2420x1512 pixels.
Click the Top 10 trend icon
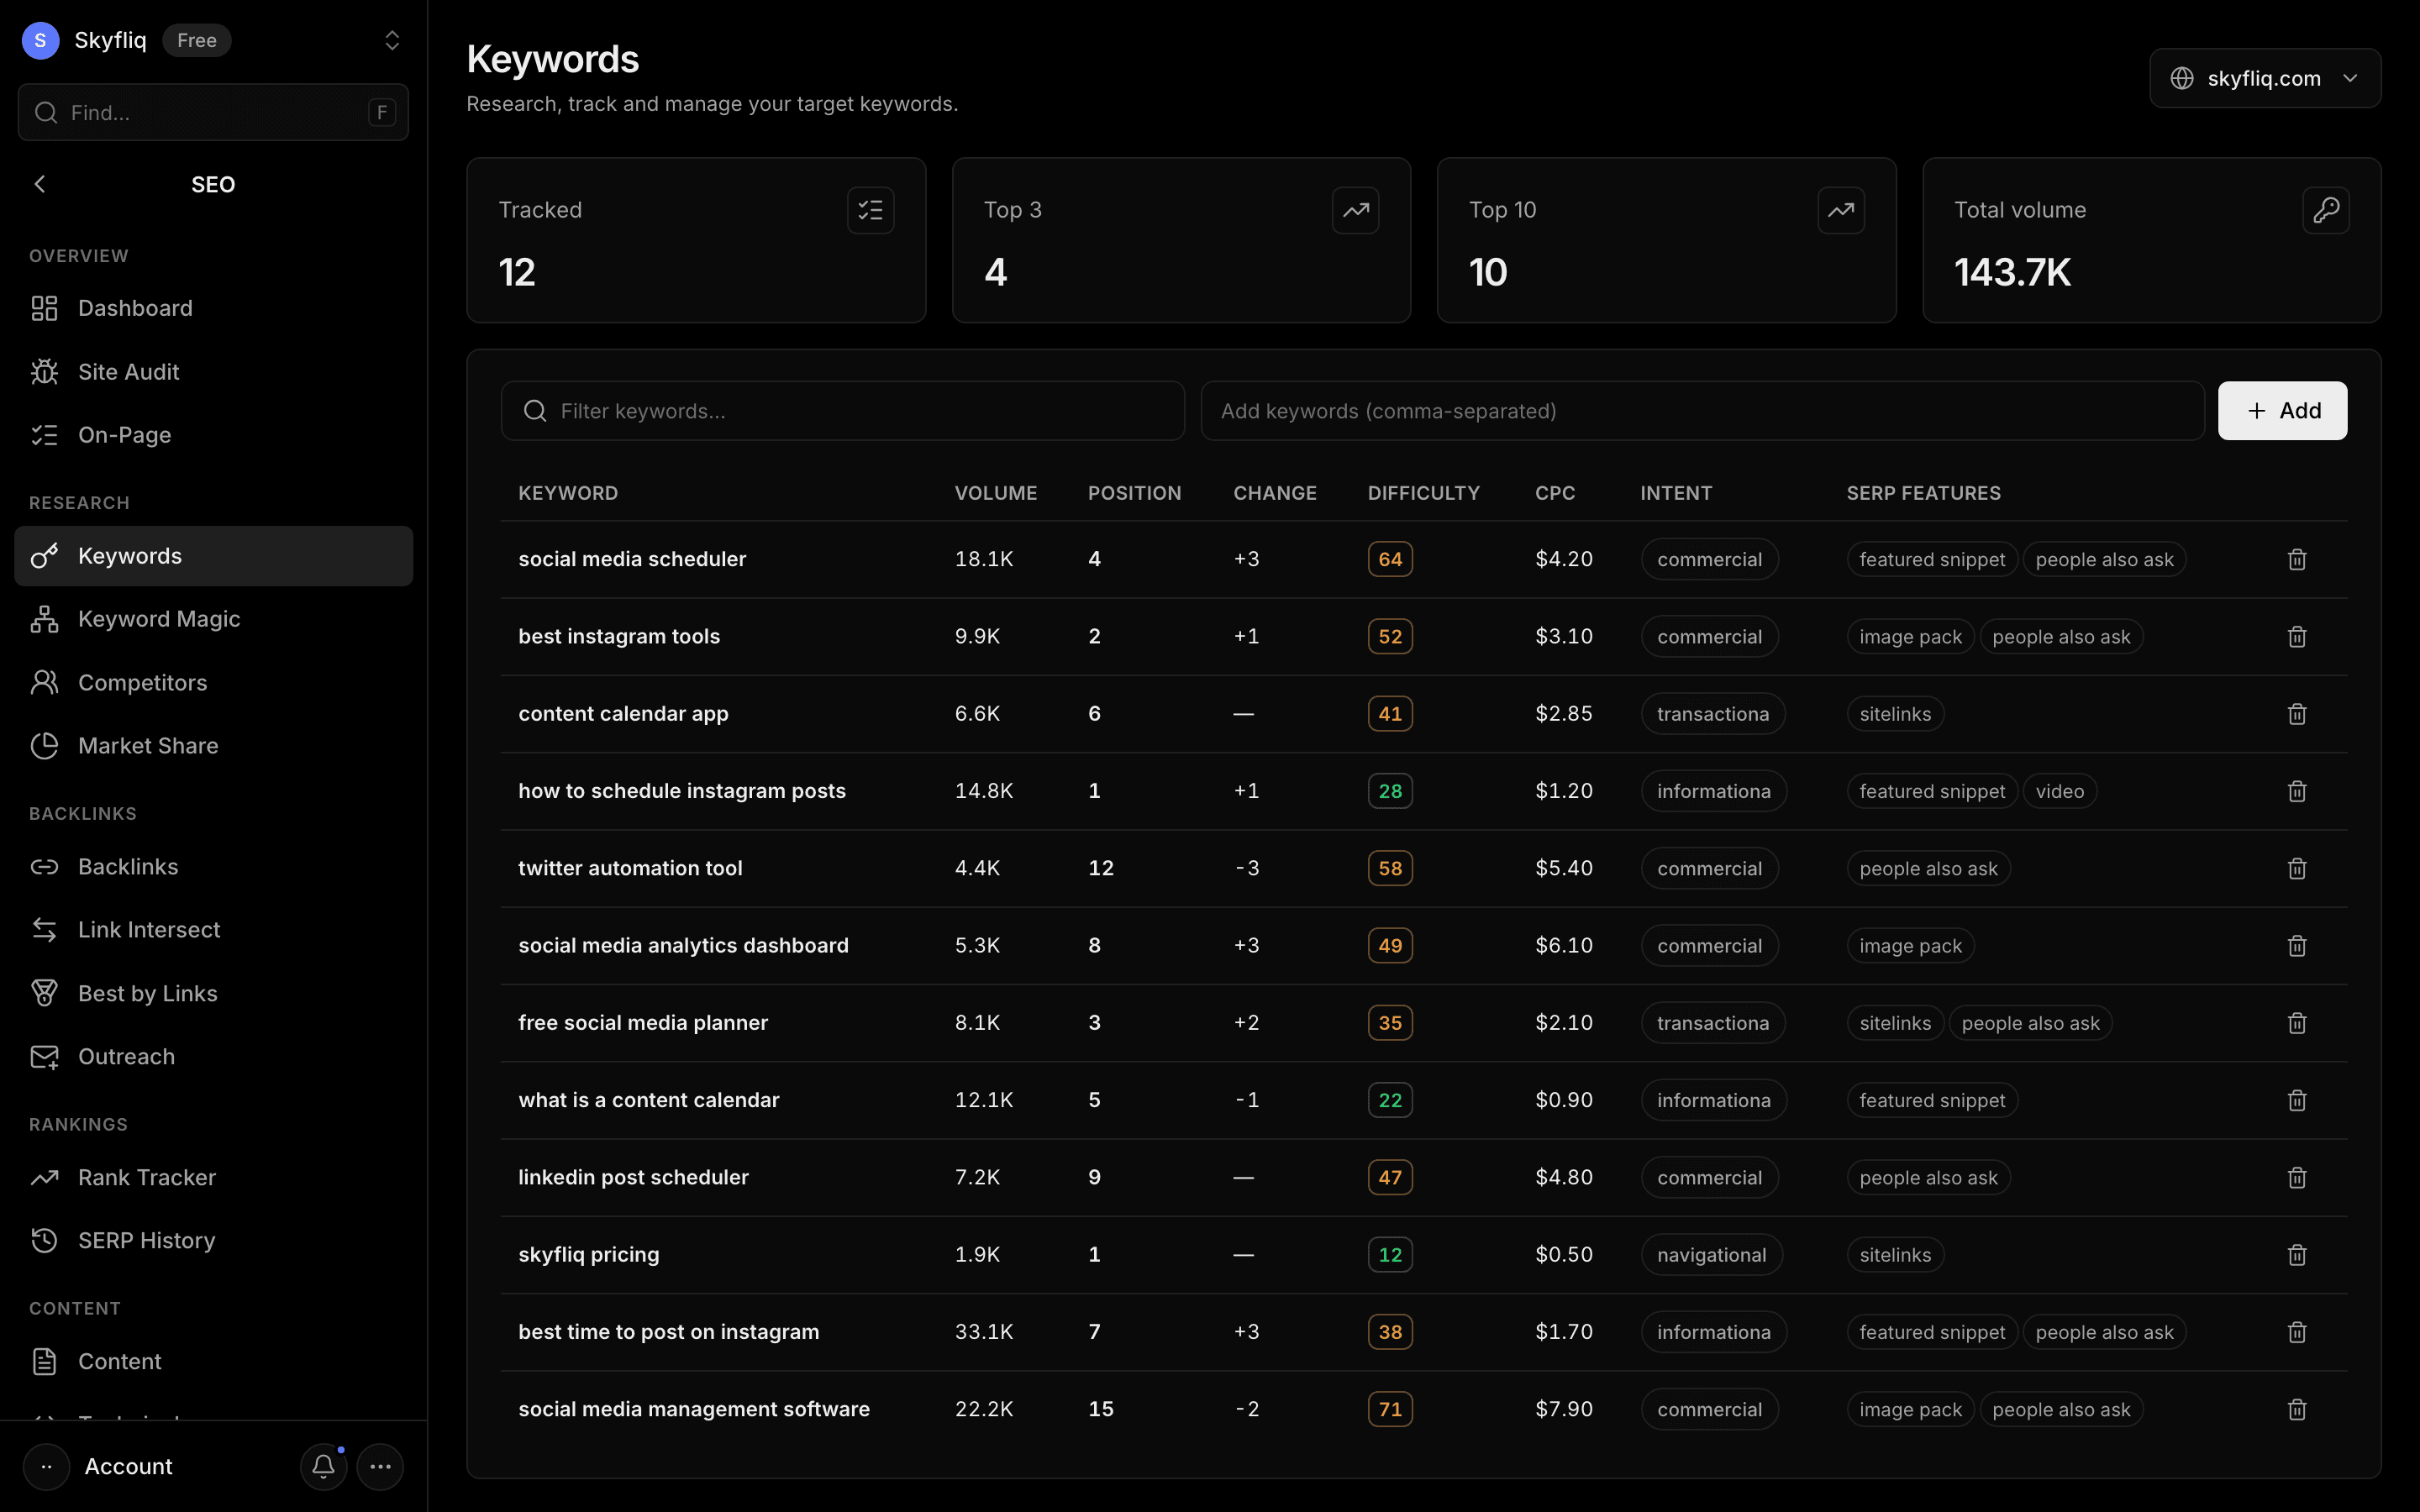click(x=1840, y=210)
